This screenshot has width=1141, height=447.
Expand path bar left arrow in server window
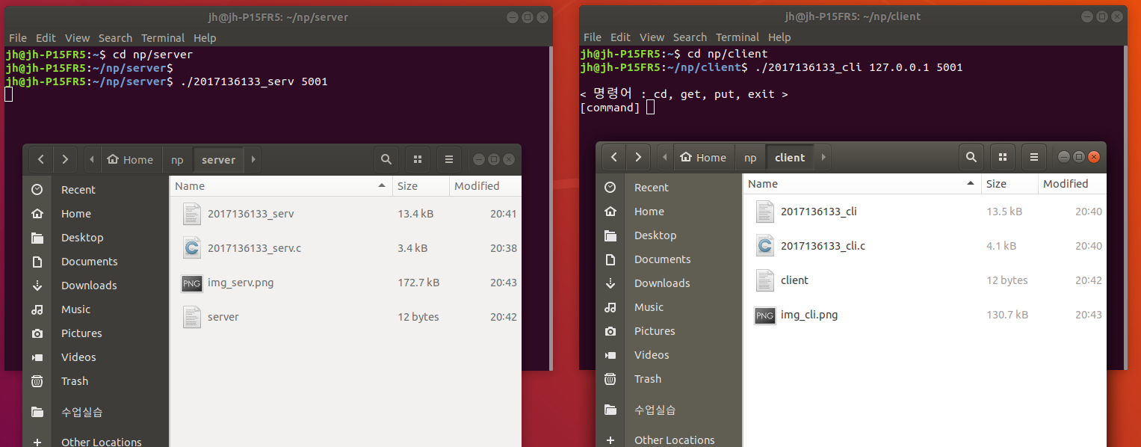coord(91,159)
